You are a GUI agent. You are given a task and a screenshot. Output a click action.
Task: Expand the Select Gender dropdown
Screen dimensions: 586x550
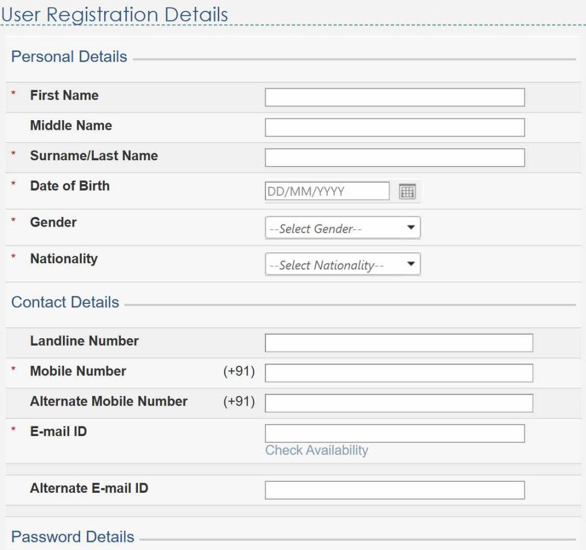(x=342, y=228)
